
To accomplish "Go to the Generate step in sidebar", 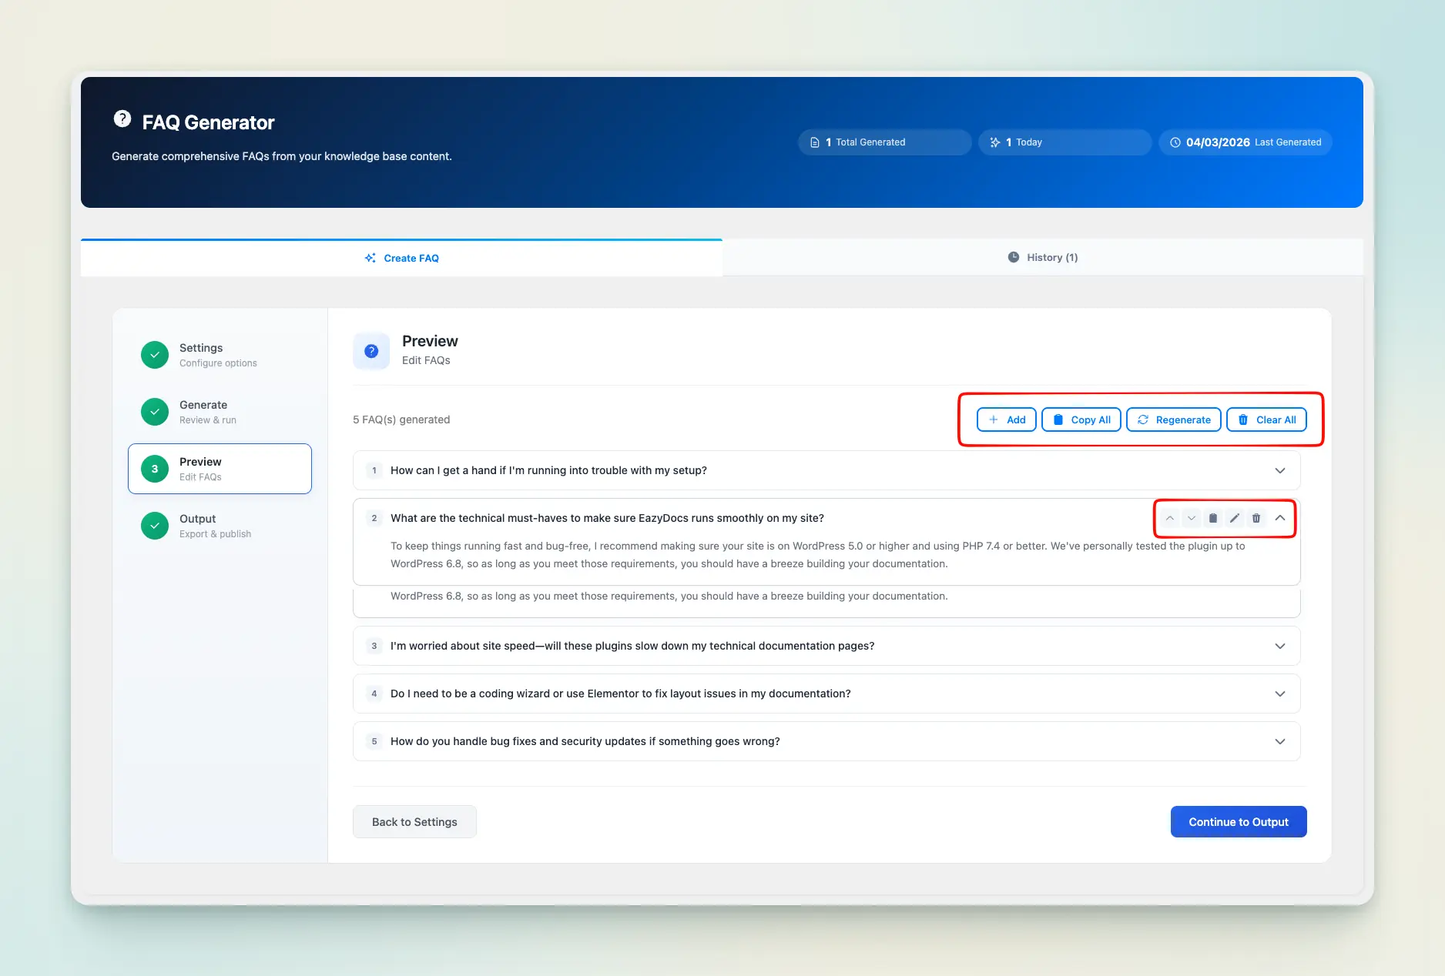I will tap(203, 412).
